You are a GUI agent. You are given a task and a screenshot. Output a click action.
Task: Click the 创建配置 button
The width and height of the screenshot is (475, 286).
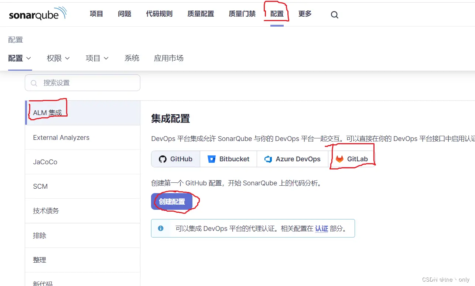[172, 202]
